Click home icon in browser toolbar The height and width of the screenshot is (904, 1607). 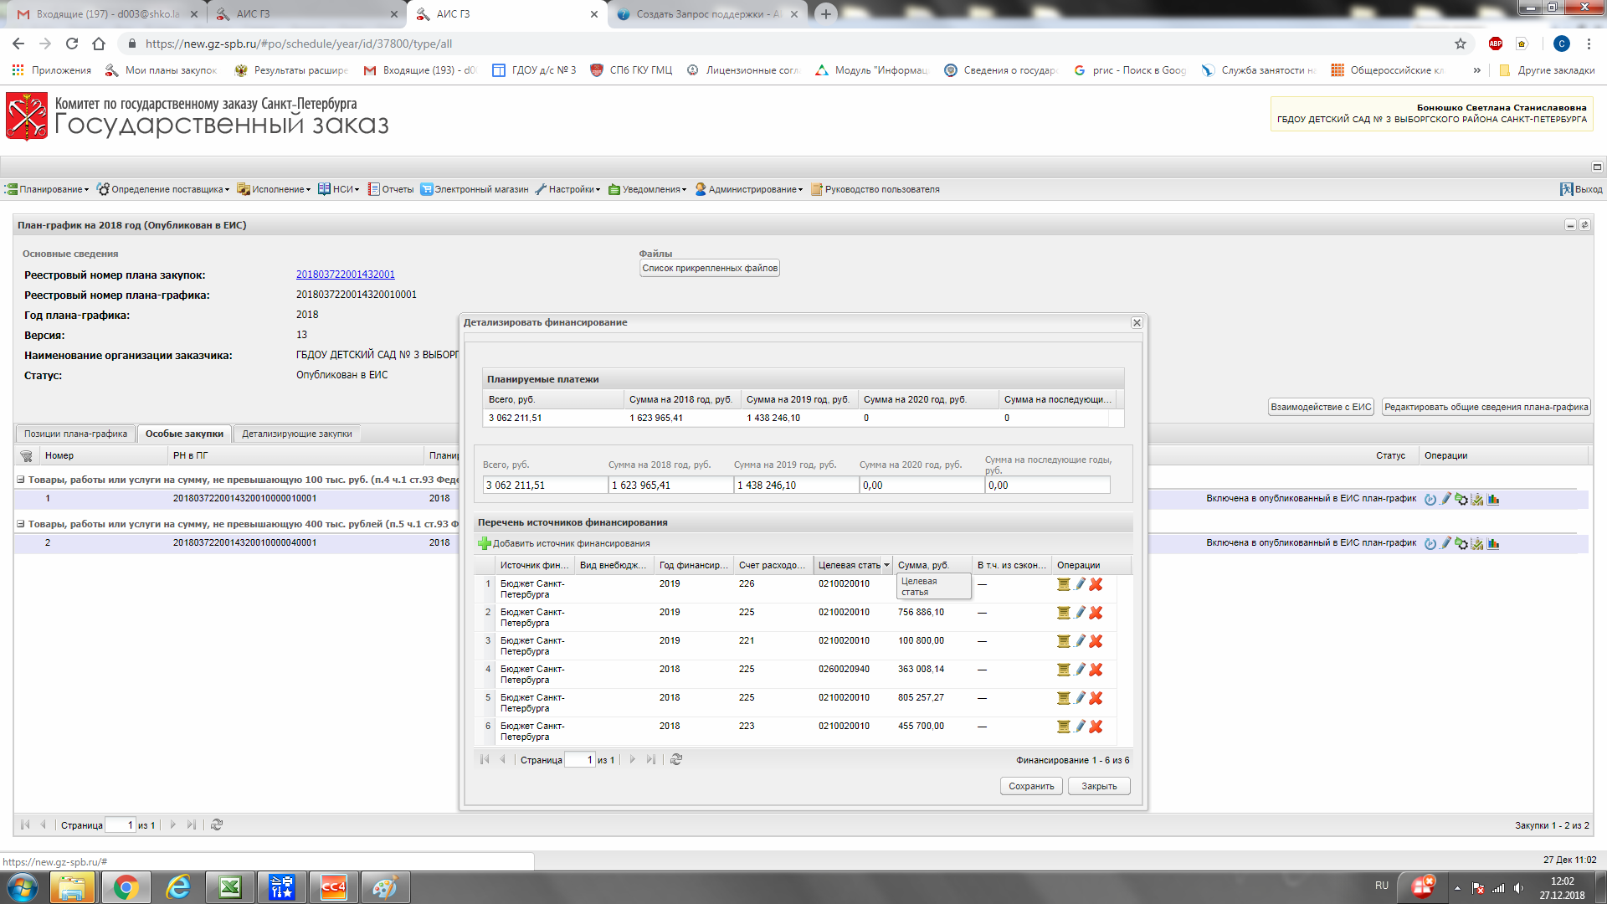coord(99,44)
